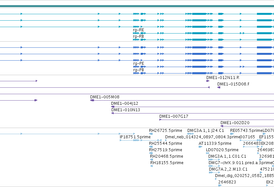Click the RH25544.5prime EST glyph
274x187 pixels.
click(151, 147)
